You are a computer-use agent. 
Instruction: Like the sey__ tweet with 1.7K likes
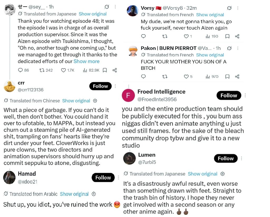click(x=64, y=70)
